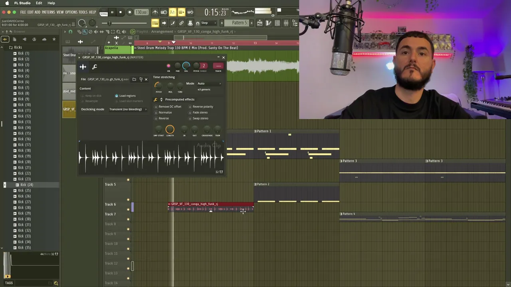Screen dimensions: 511x287
Task: Toggle the countdown before recording icon
Action: [x=172, y=12]
